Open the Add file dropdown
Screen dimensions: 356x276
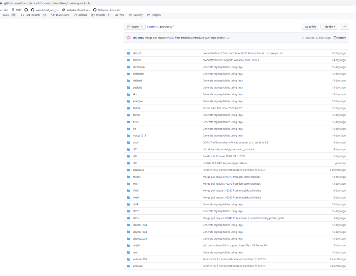coord(329,27)
